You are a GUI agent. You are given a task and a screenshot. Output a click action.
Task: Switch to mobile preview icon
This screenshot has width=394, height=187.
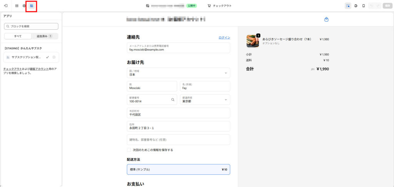tap(364, 6)
